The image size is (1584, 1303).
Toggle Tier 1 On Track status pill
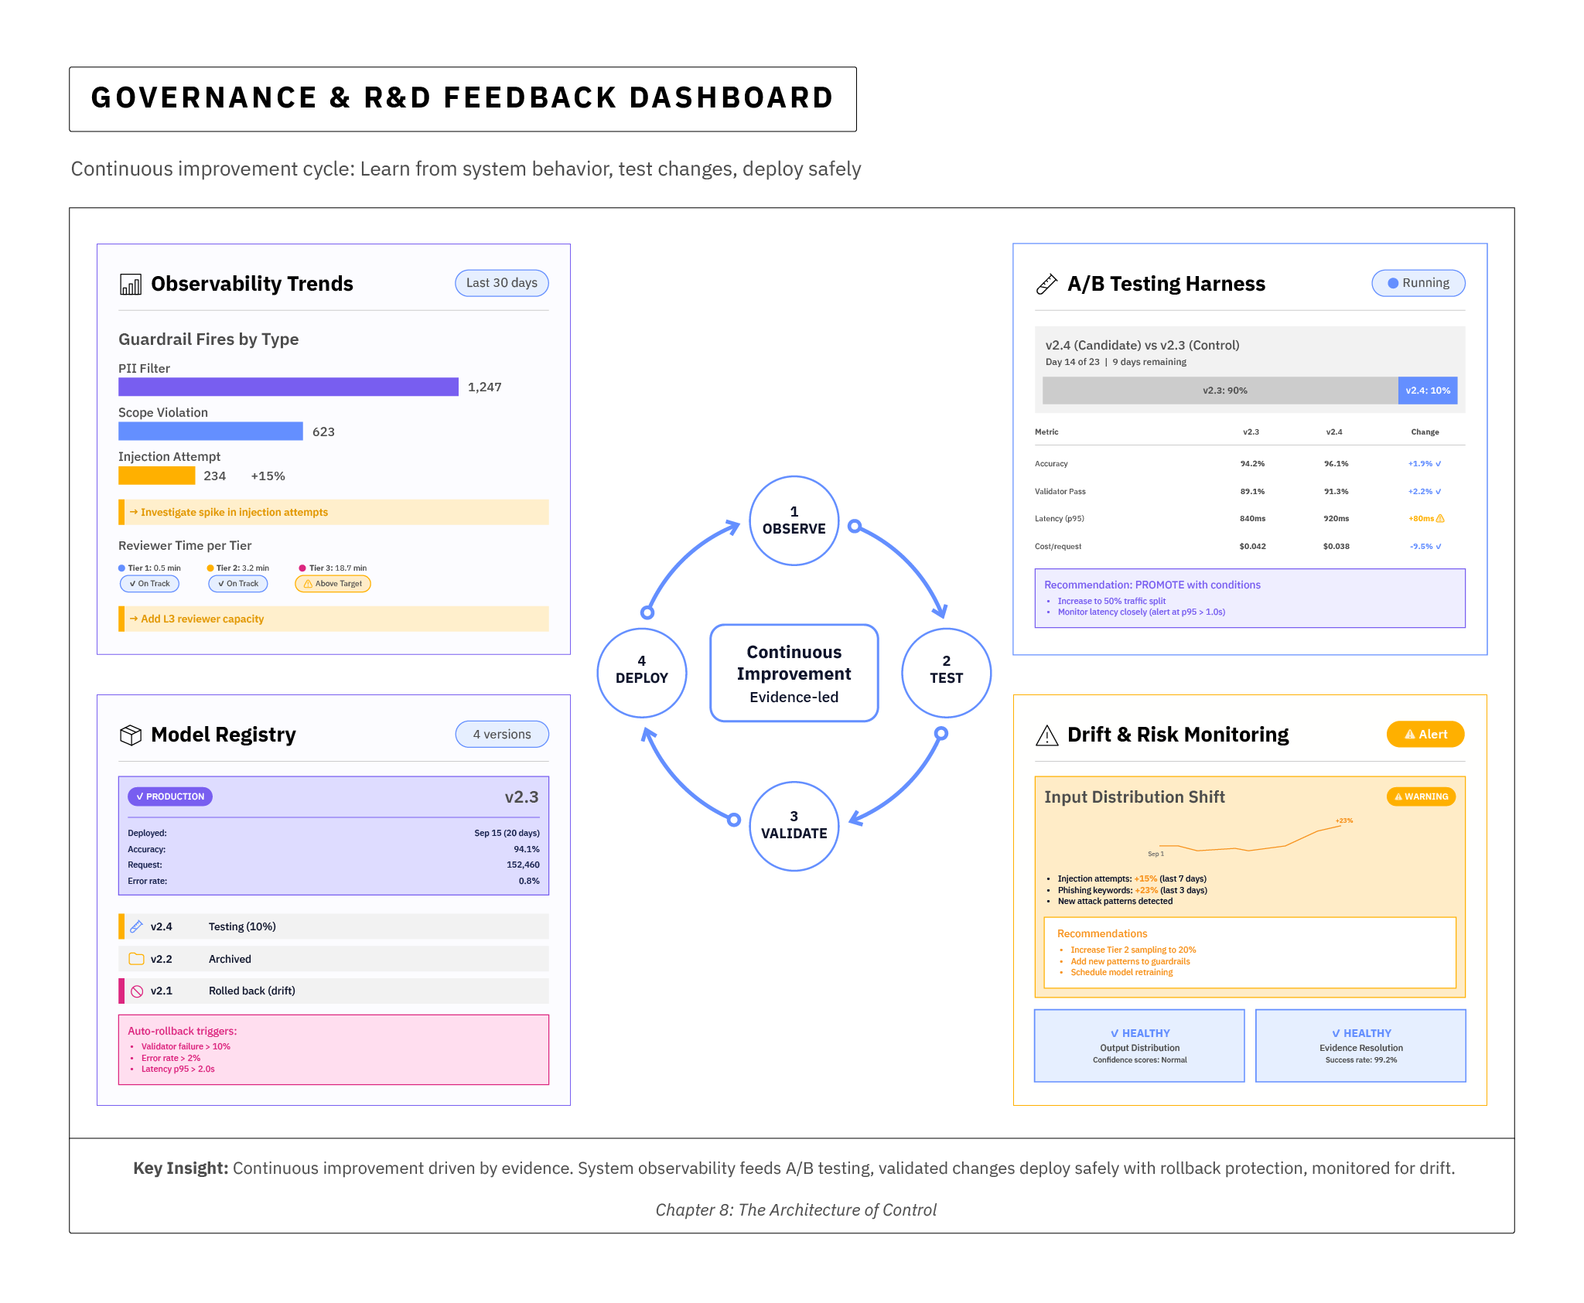[149, 583]
